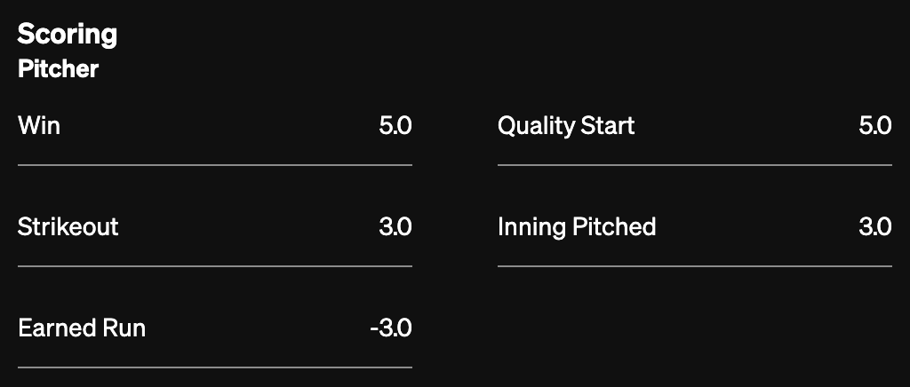
Task: Click the divider line under Quality Start row
Action: click(695, 165)
